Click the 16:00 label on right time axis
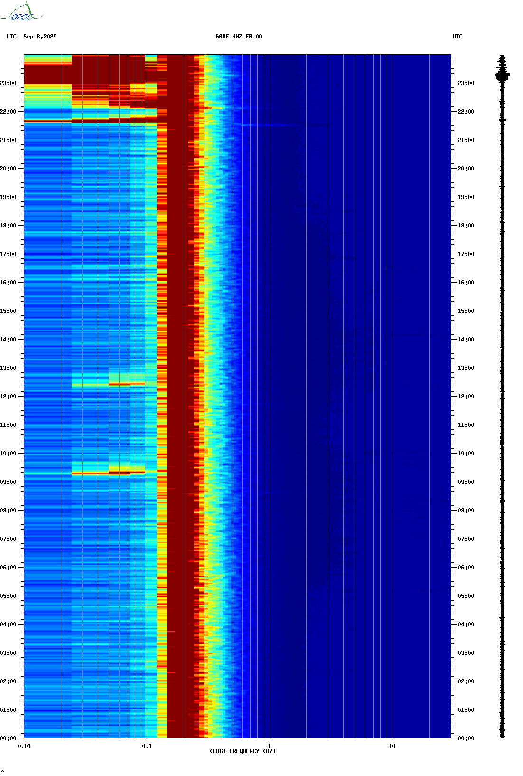Image resolution: width=523 pixels, height=776 pixels. click(466, 283)
